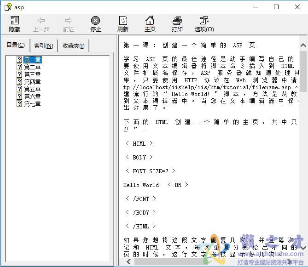
Task: Click the asp help file icon in title bar
Action: tap(8, 7)
